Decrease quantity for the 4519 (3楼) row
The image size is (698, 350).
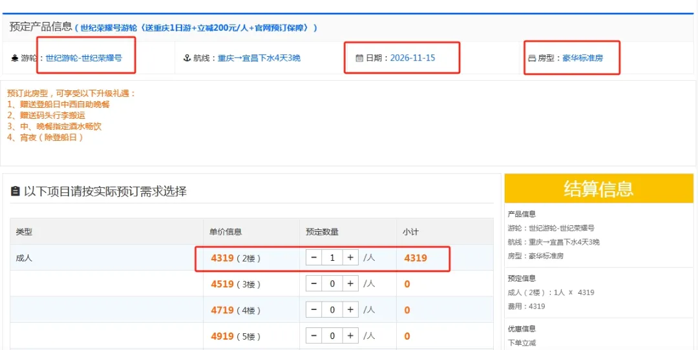click(313, 283)
